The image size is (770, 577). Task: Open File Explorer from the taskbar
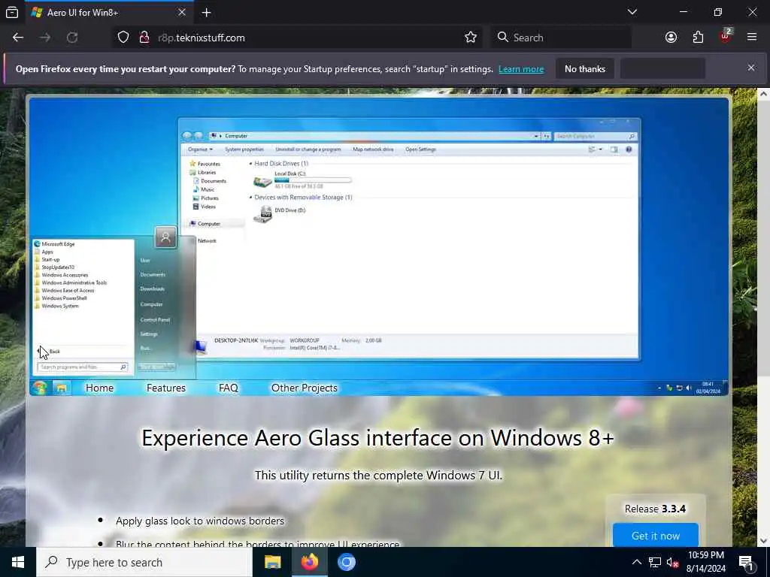[272, 562]
